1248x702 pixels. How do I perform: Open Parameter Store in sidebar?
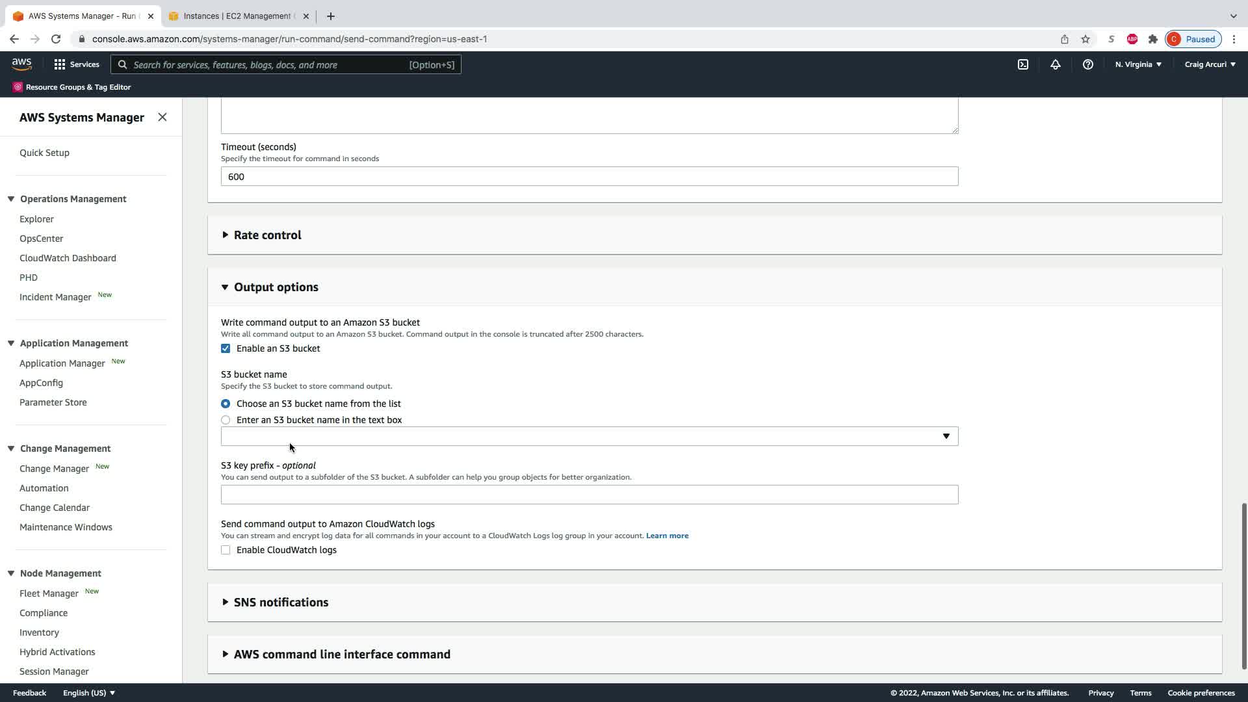tap(53, 402)
